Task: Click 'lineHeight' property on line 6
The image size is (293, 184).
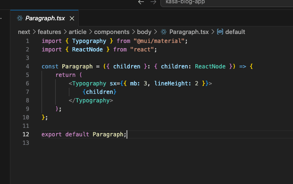Action: [171, 84]
